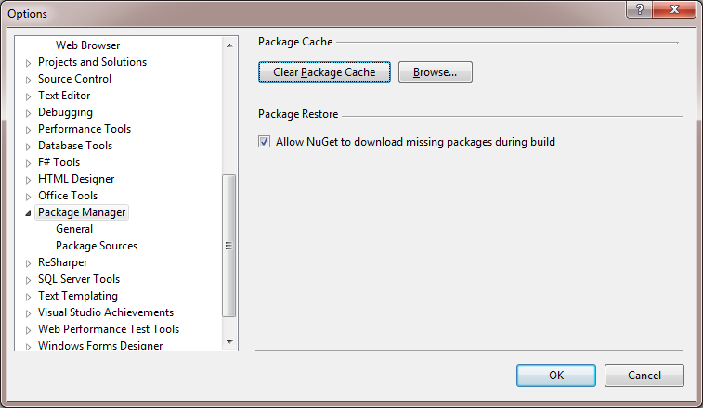The image size is (703, 408).
Task: Expand the SQL Server Tools node
Action: tap(28, 280)
